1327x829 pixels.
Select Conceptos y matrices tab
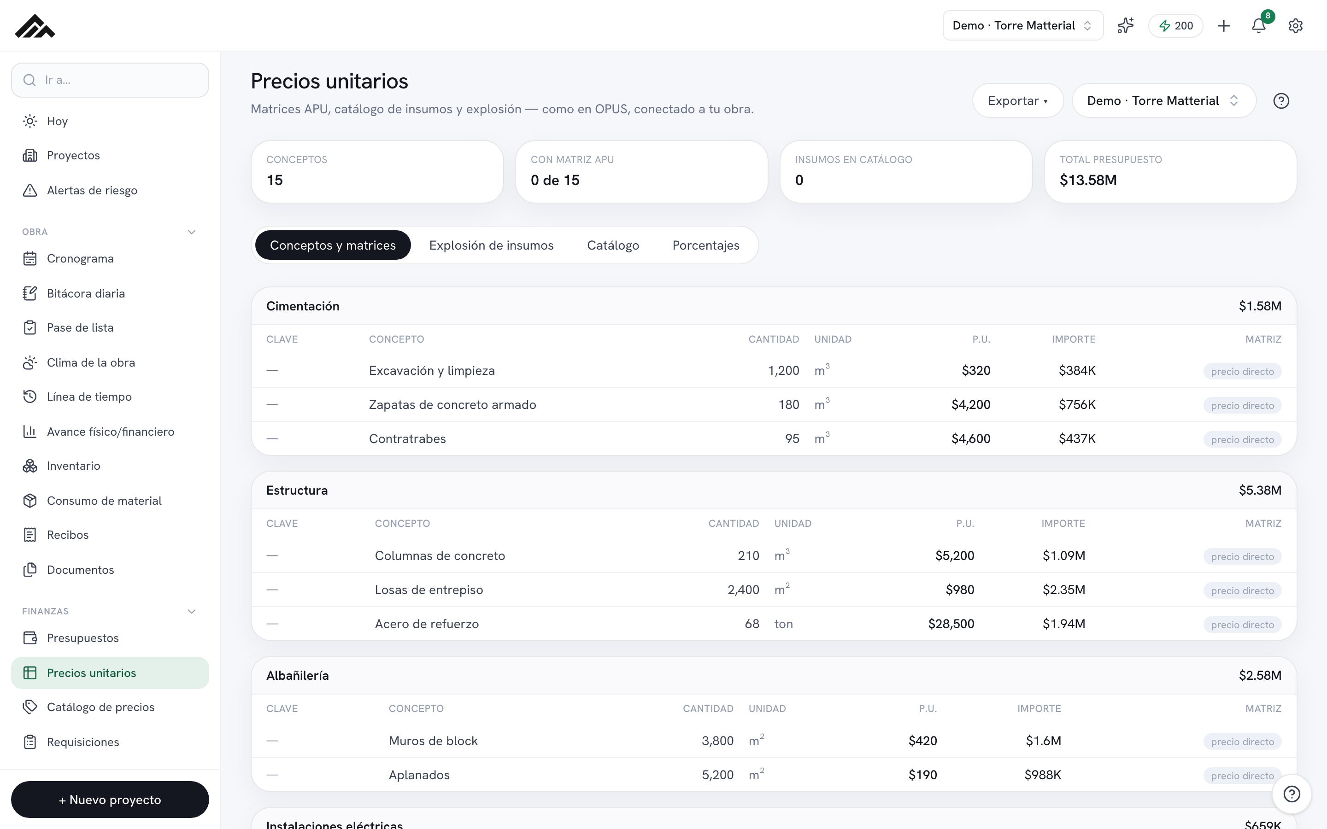333,245
